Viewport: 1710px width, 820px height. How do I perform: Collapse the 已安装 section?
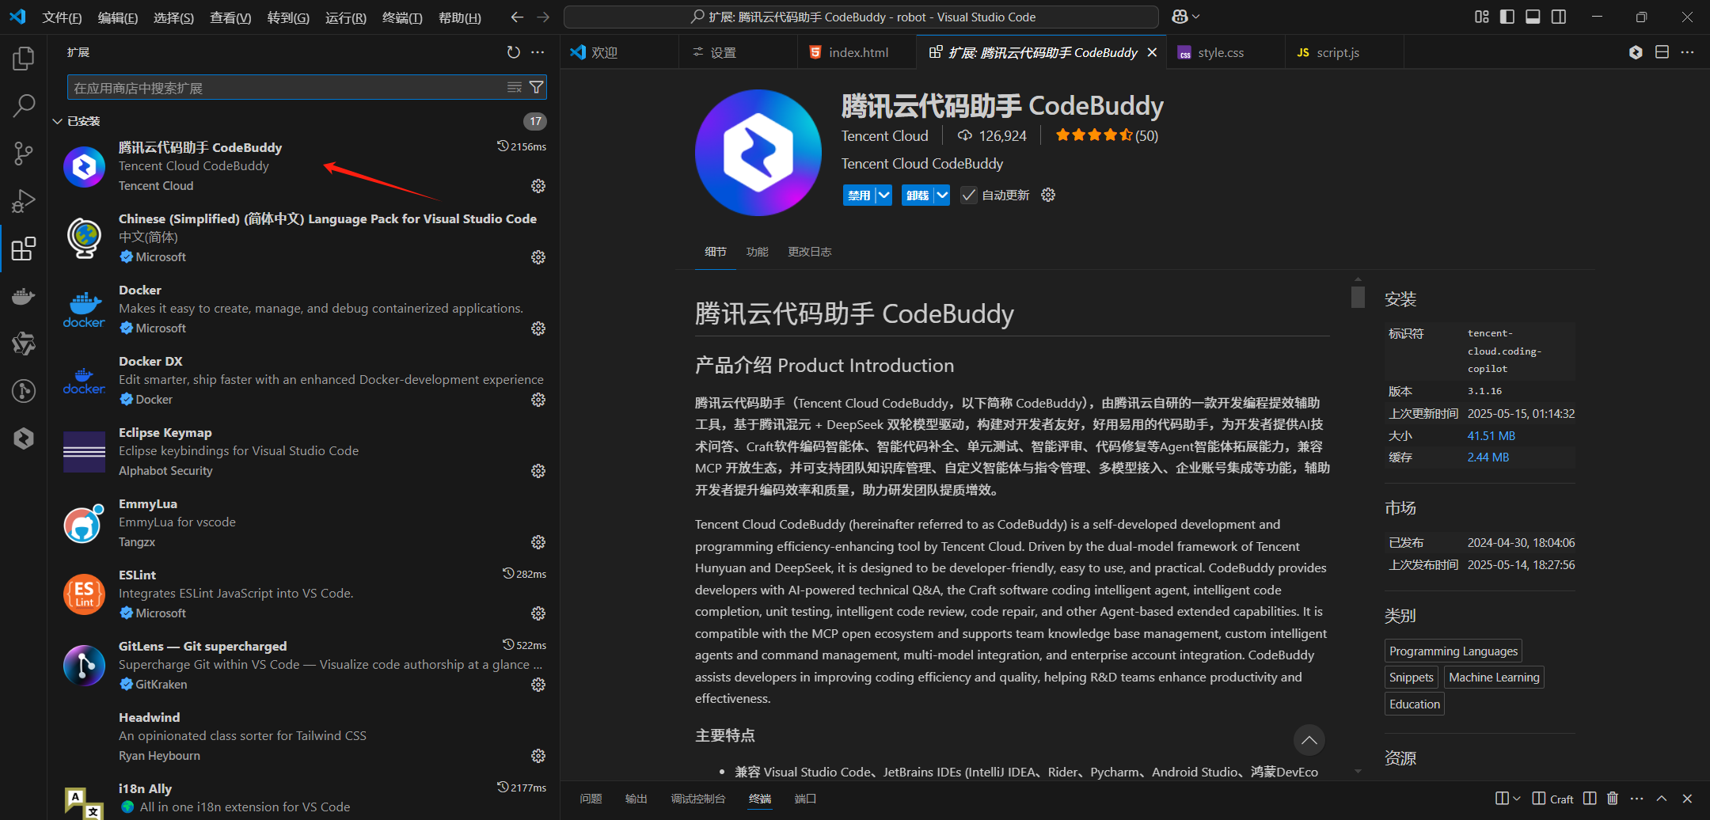57,121
